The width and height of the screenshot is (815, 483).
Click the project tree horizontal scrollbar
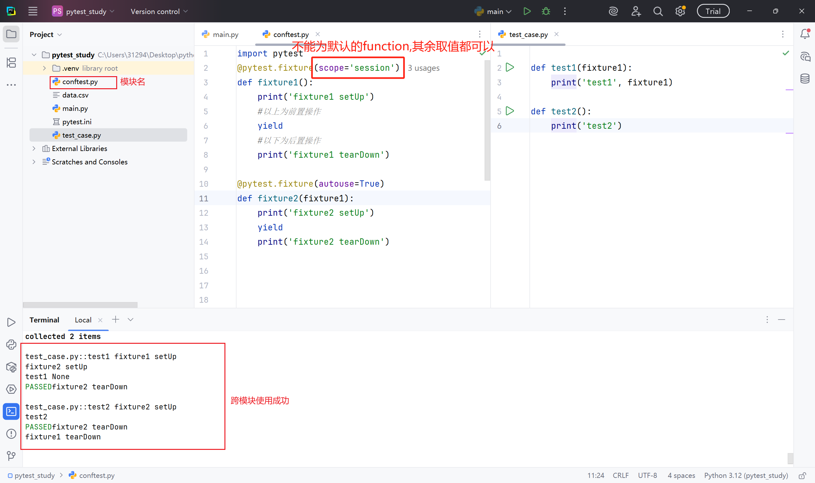(x=80, y=305)
